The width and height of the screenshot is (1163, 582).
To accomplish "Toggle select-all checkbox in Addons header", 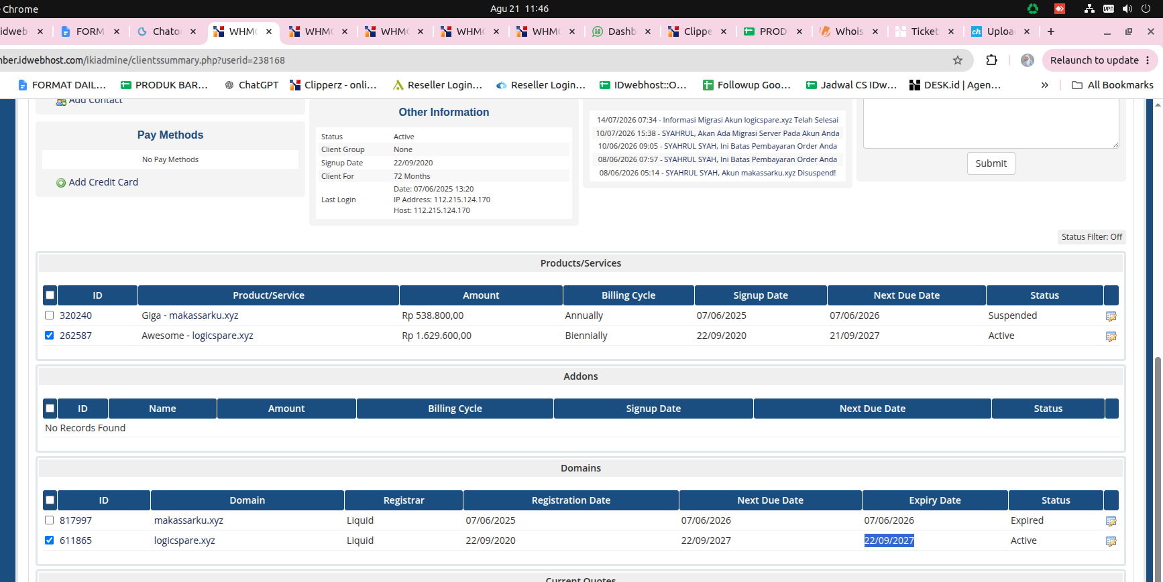I will (x=50, y=409).
